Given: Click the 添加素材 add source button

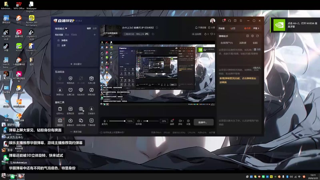Looking at the screenshot, I should click(76, 64).
